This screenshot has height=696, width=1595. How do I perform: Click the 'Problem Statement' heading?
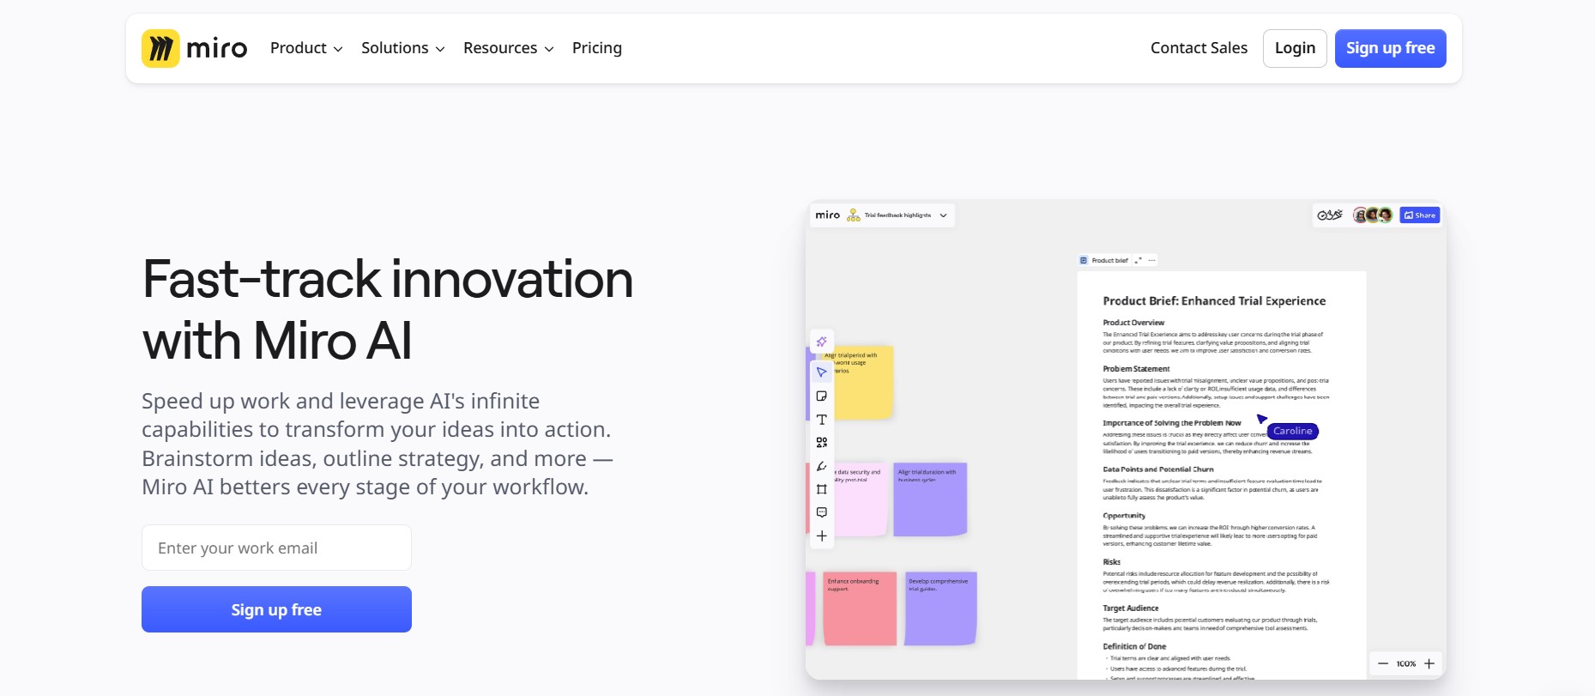1136,369
